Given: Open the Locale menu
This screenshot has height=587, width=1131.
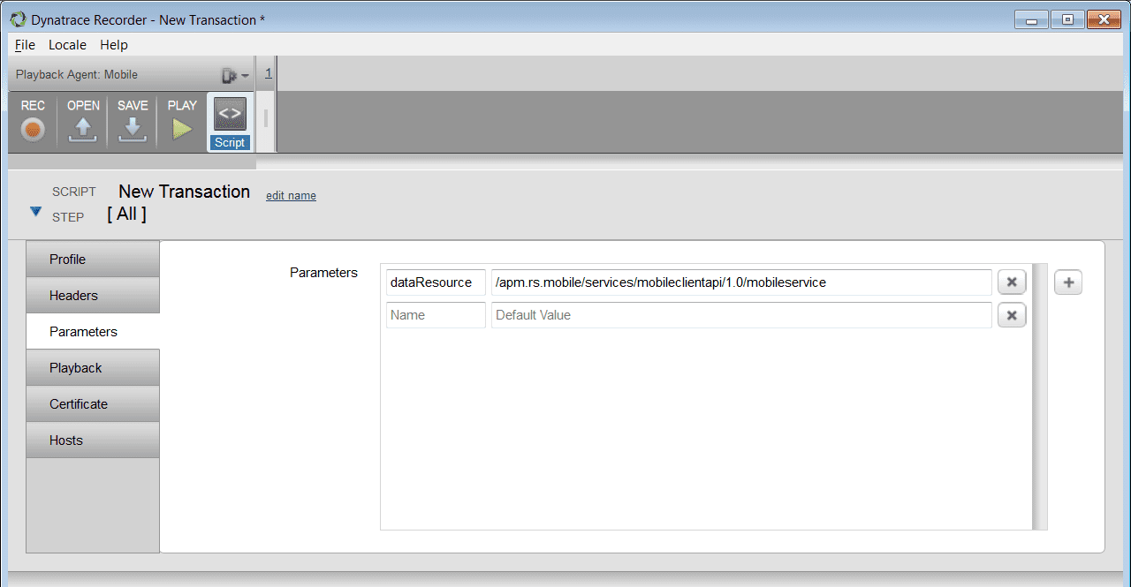Looking at the screenshot, I should click(x=67, y=44).
